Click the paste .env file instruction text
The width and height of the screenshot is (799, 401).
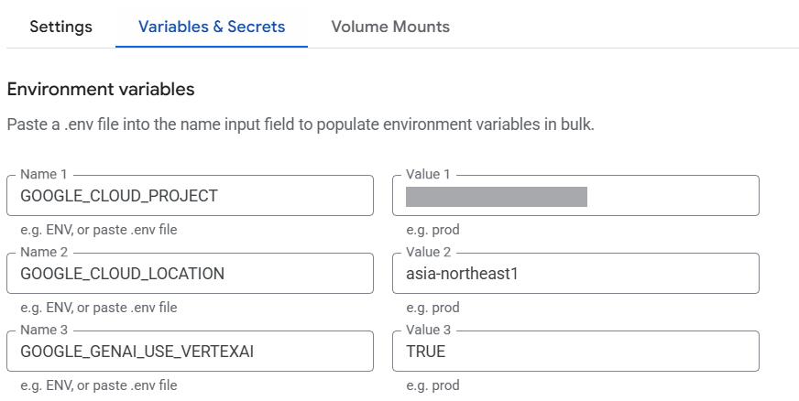click(301, 124)
